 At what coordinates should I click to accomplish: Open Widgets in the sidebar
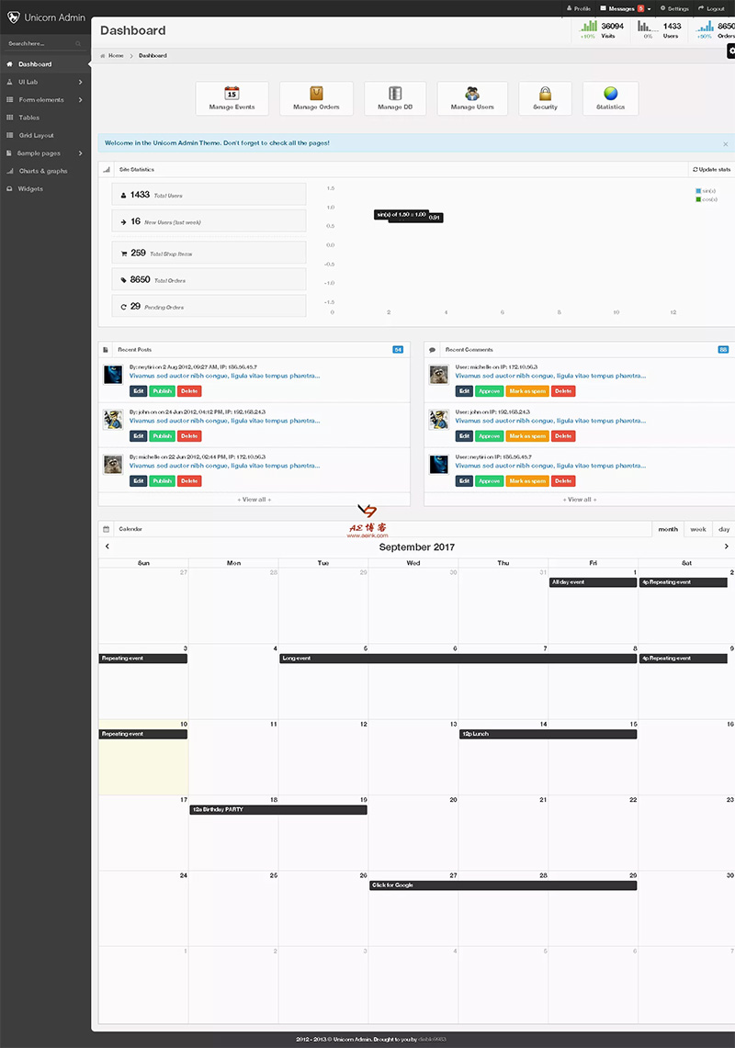[x=45, y=189]
